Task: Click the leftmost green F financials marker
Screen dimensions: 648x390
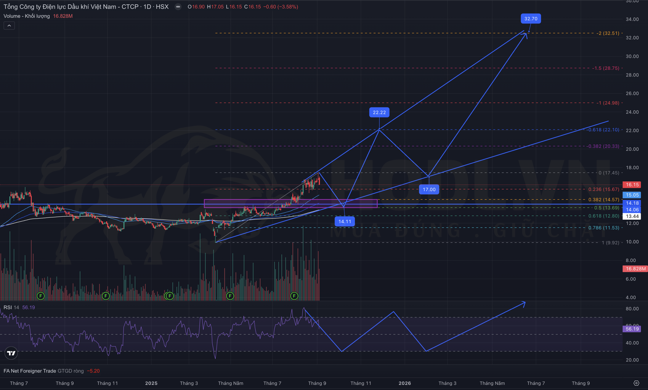Action: click(41, 296)
